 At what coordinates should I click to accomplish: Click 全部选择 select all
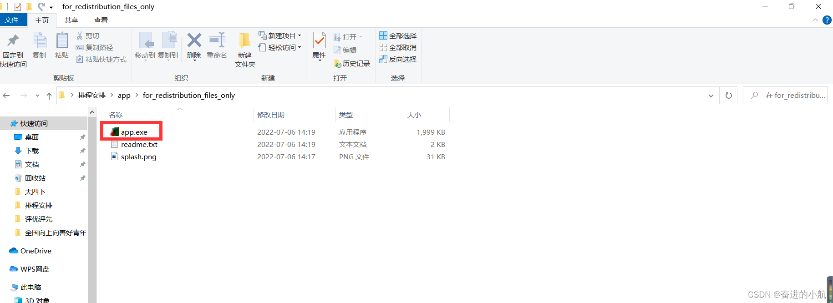[x=398, y=35]
